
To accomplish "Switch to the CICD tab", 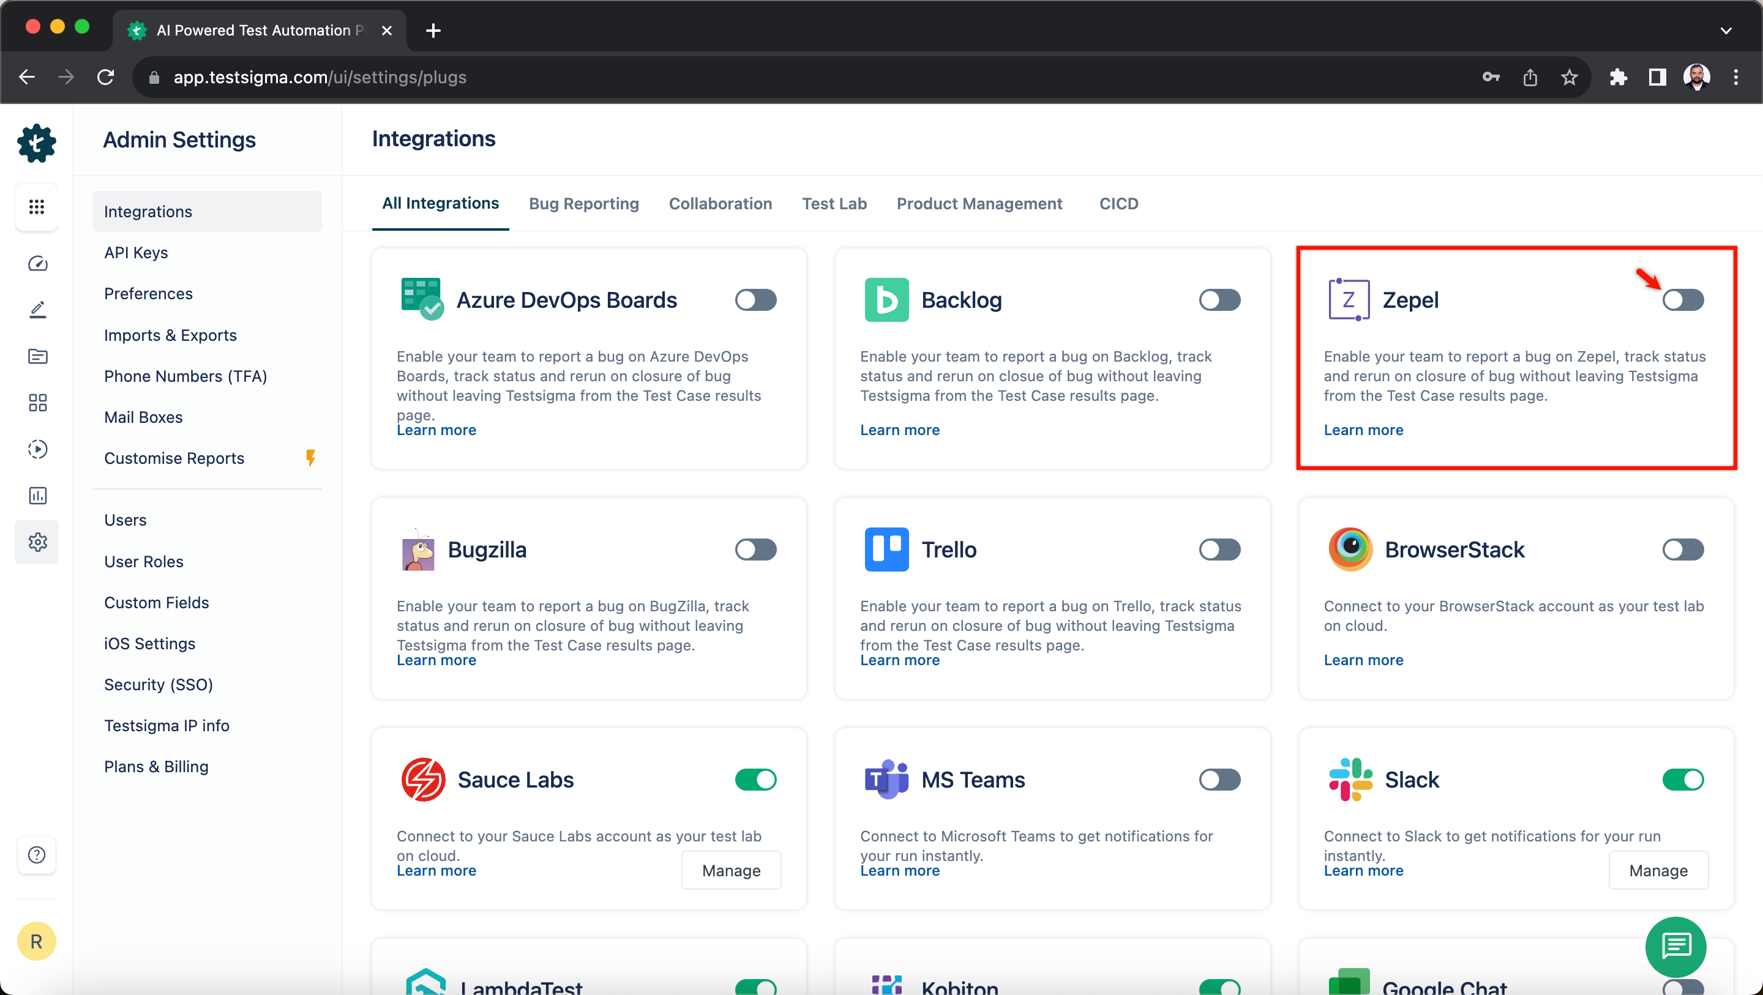I will click(x=1118, y=203).
